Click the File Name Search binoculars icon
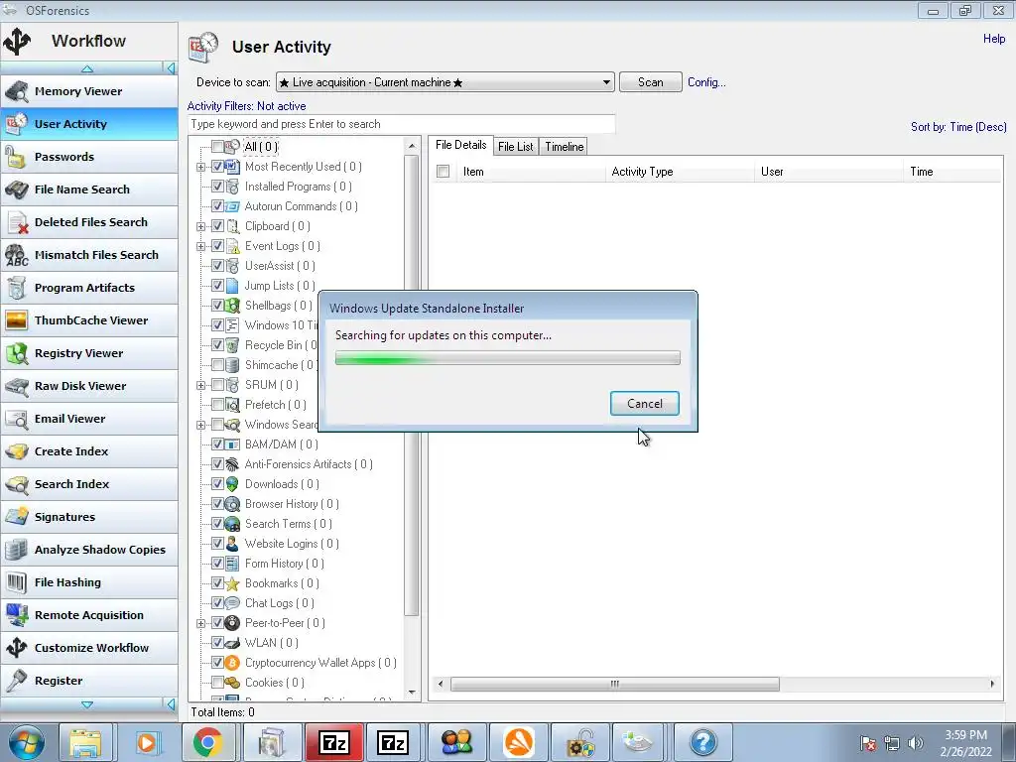The width and height of the screenshot is (1016, 762). pos(16,190)
